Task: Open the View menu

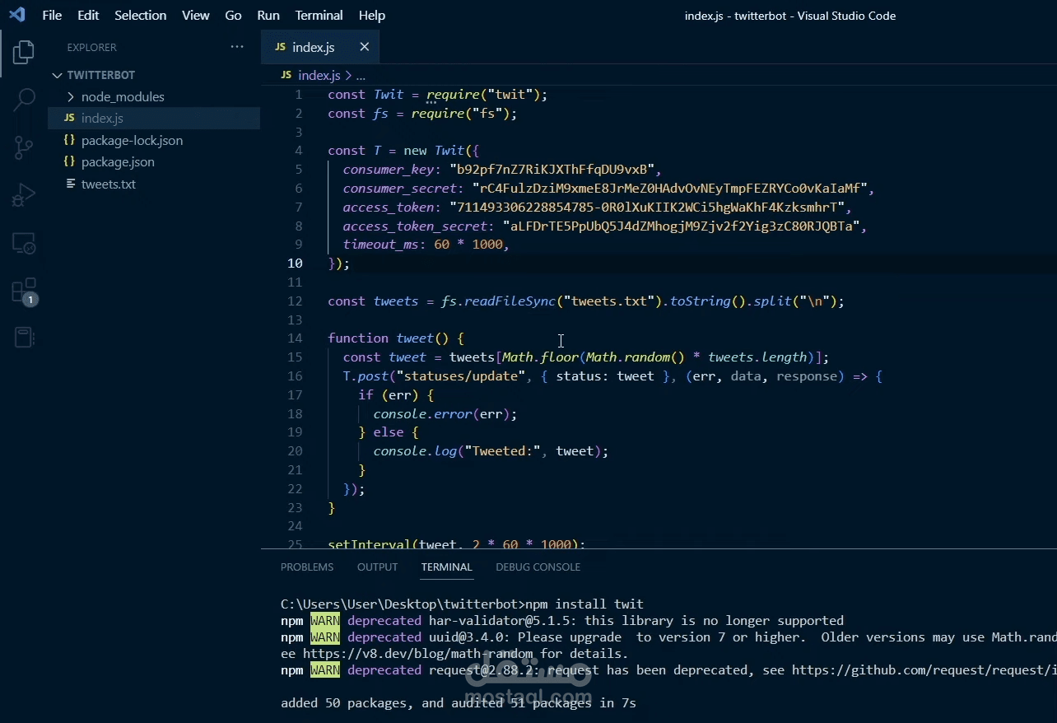Action: coord(195,15)
